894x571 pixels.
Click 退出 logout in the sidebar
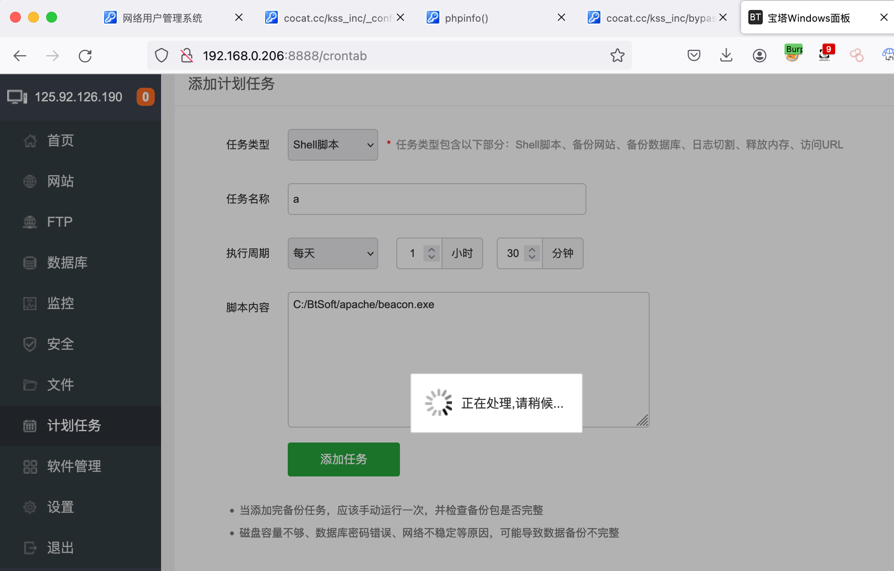click(60, 548)
